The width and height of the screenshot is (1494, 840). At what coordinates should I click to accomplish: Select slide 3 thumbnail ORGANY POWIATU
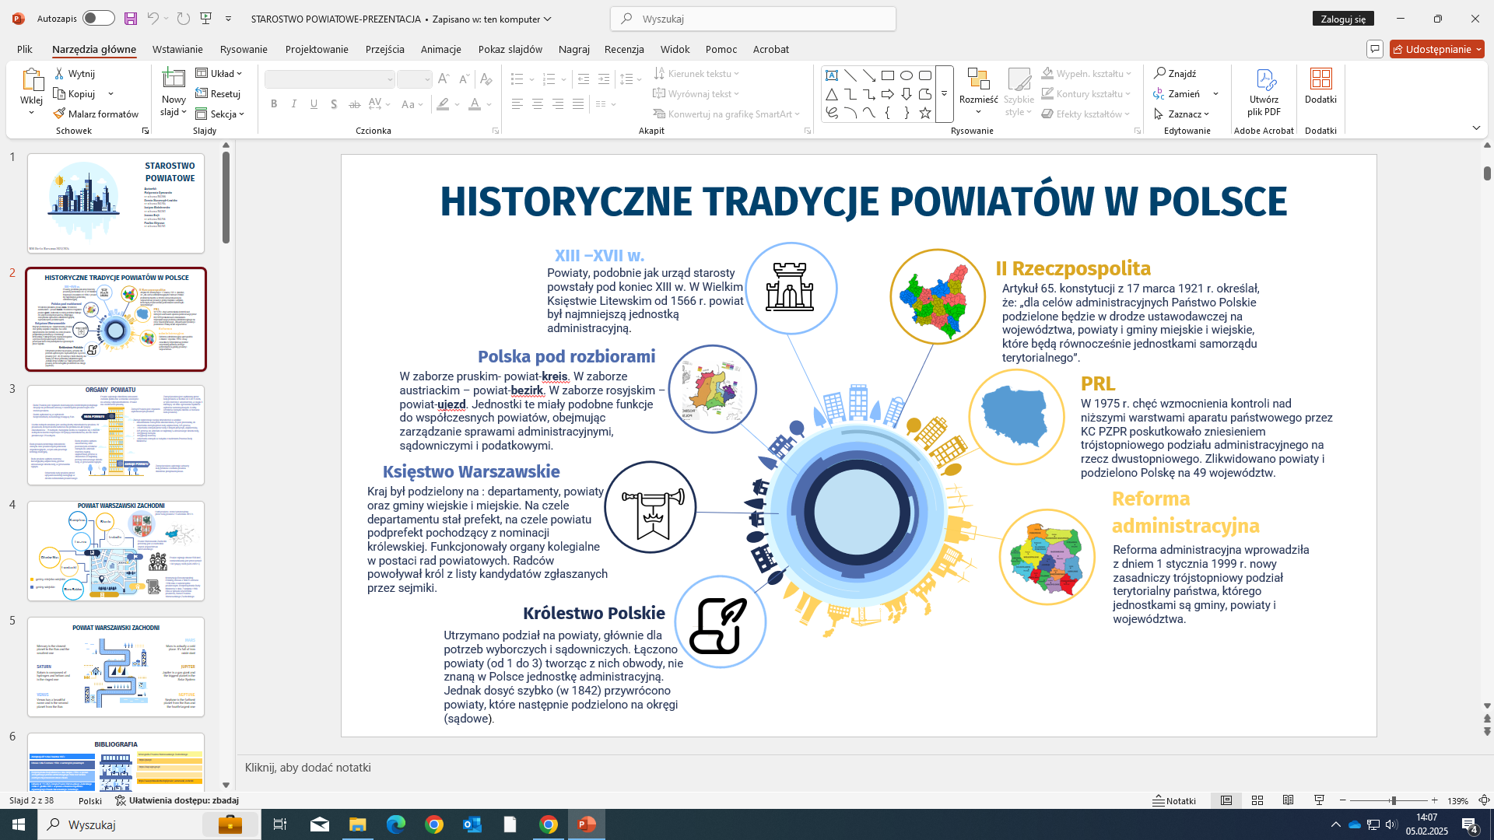tap(116, 435)
